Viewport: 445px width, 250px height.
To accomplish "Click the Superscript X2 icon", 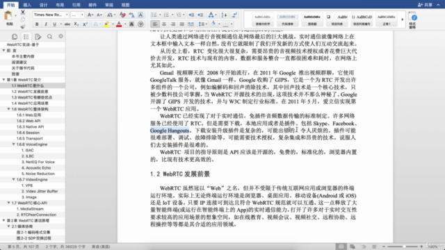I will click(85, 24).
